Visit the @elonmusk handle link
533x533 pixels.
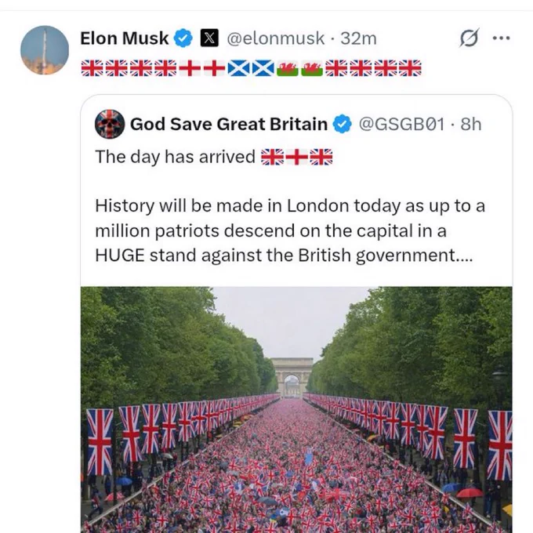(x=276, y=38)
